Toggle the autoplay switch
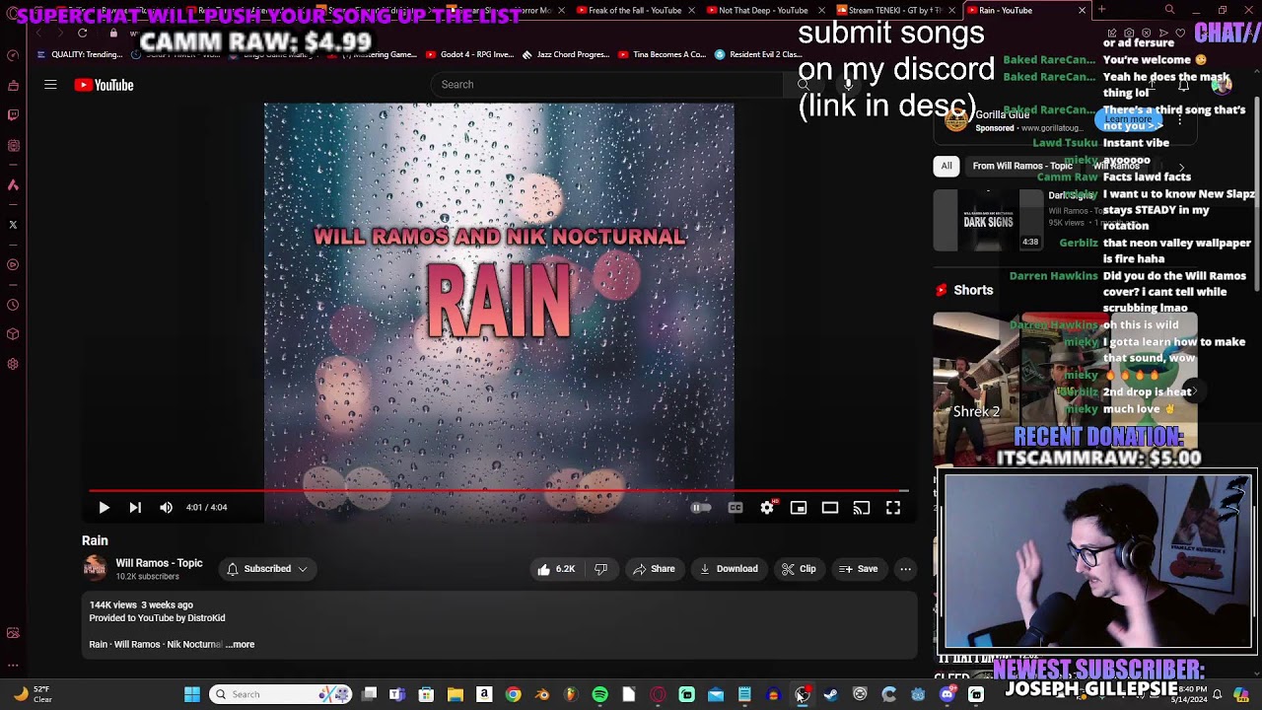1262x710 pixels. click(x=701, y=508)
